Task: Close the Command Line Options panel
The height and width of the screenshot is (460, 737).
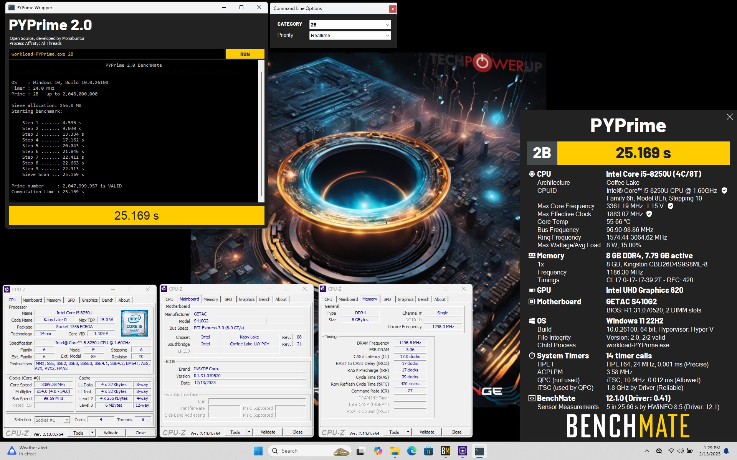Action: point(392,9)
